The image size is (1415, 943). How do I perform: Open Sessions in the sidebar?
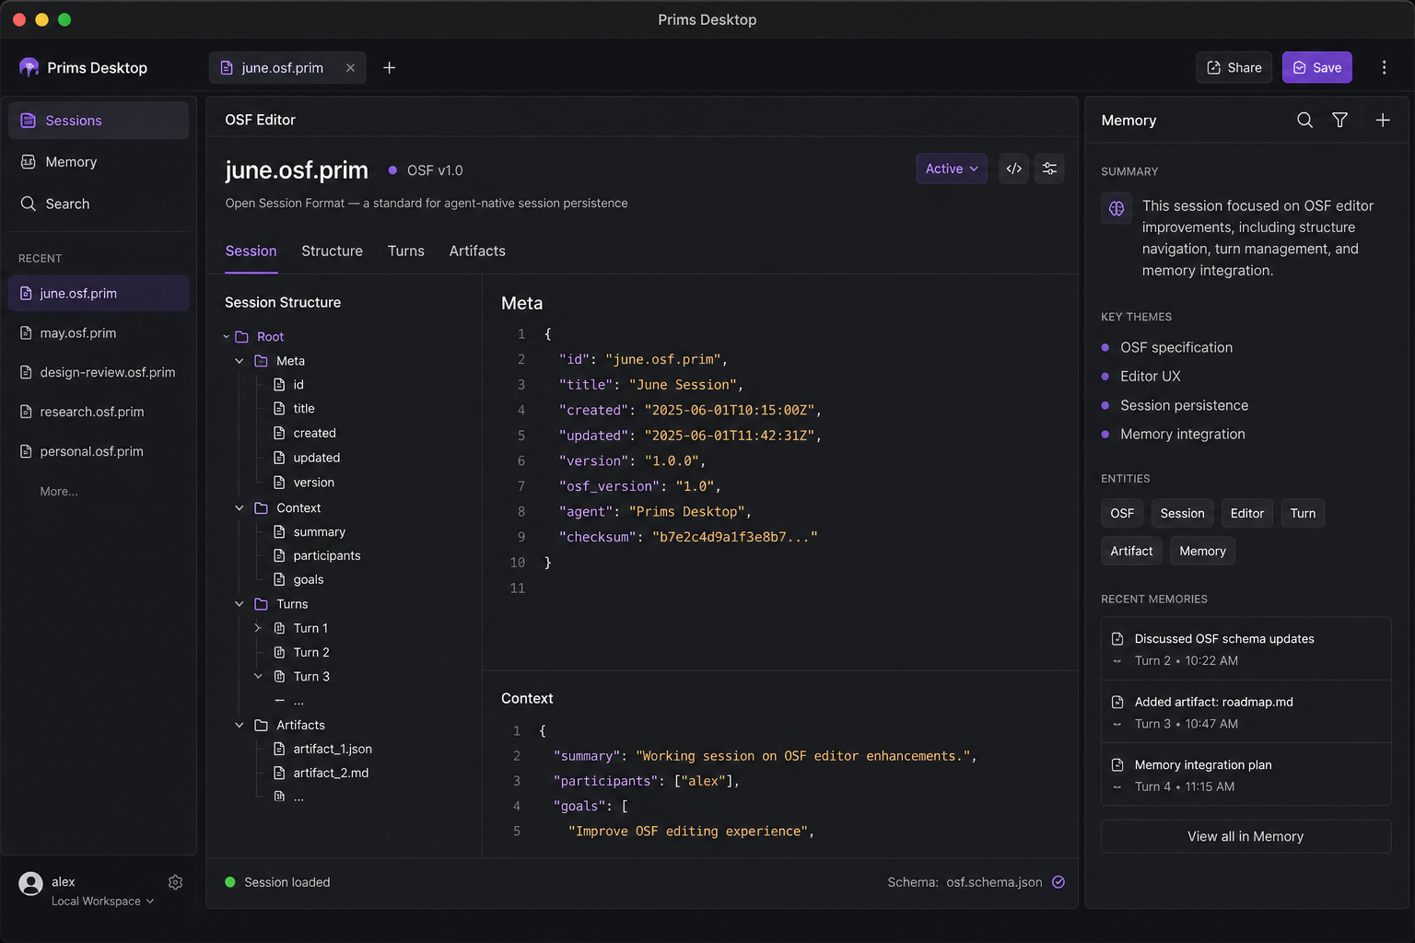click(x=99, y=121)
